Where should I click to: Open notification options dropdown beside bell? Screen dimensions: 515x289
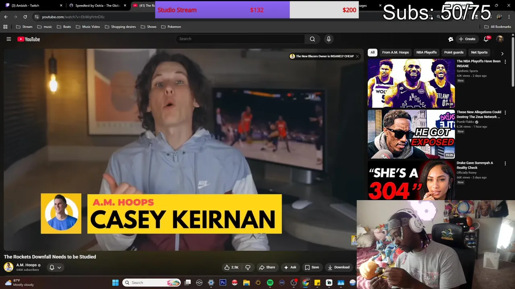59,267
